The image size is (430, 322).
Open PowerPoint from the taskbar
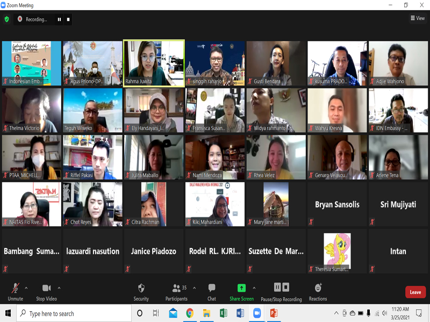pyautogui.click(x=273, y=313)
